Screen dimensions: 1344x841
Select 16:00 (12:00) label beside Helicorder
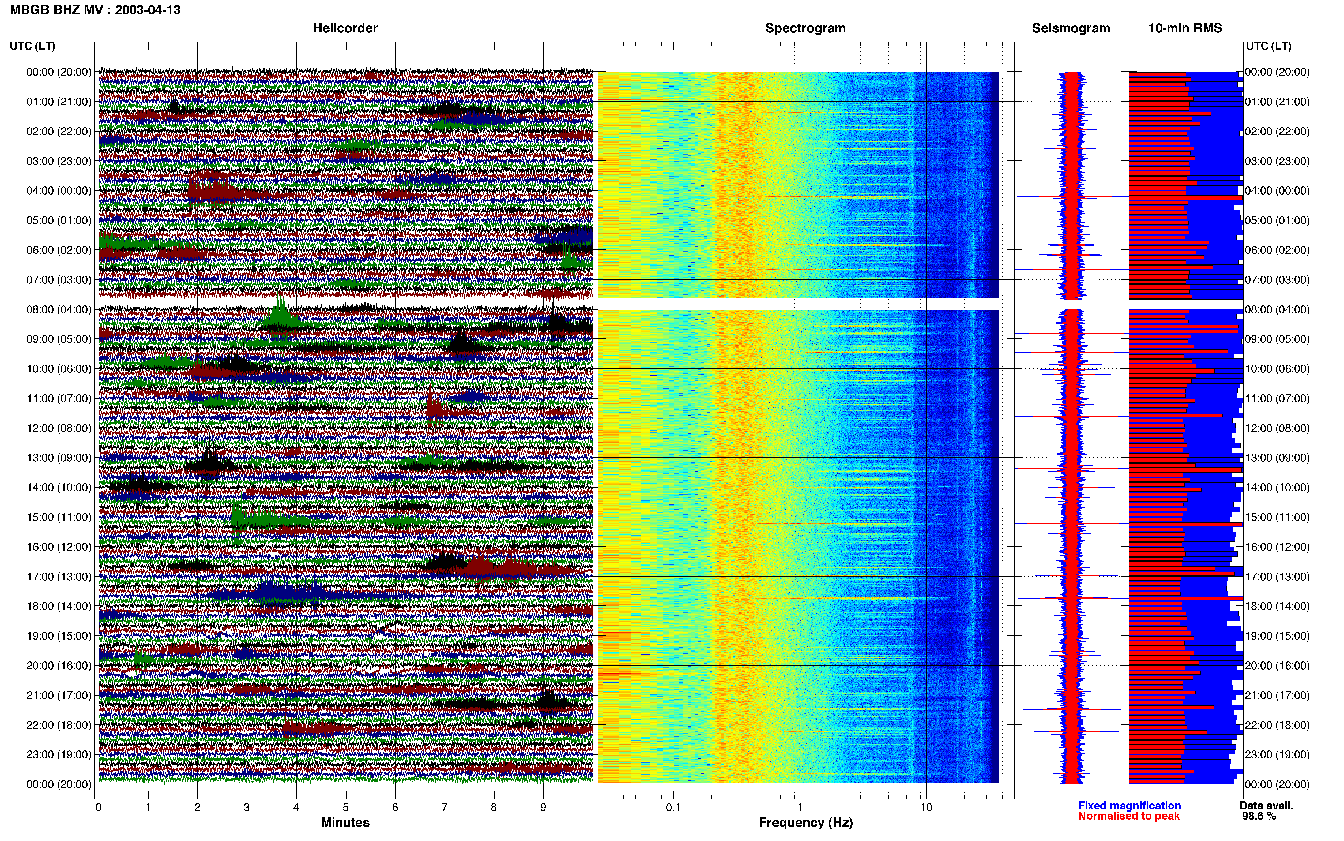click(59, 547)
